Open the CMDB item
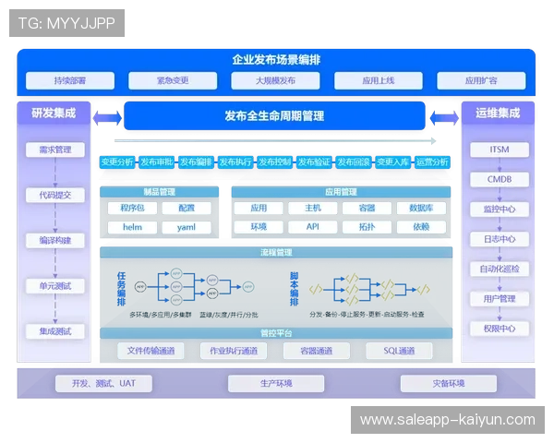 tap(500, 179)
